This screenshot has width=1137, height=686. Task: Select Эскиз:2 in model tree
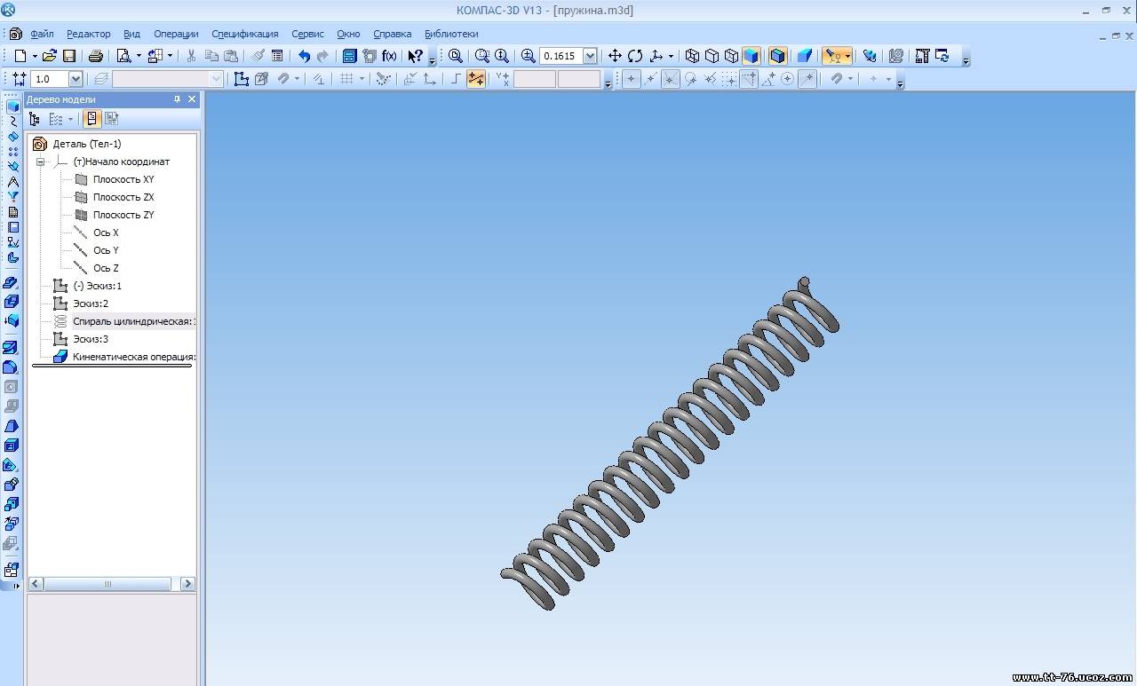(x=91, y=304)
